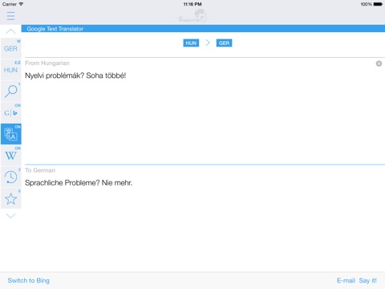The width and height of the screenshot is (385, 289).
Task: Tap the Knights logo at top
Action: coord(192,15)
